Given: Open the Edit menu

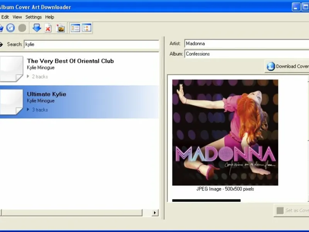Looking at the screenshot, I should coord(5,17).
